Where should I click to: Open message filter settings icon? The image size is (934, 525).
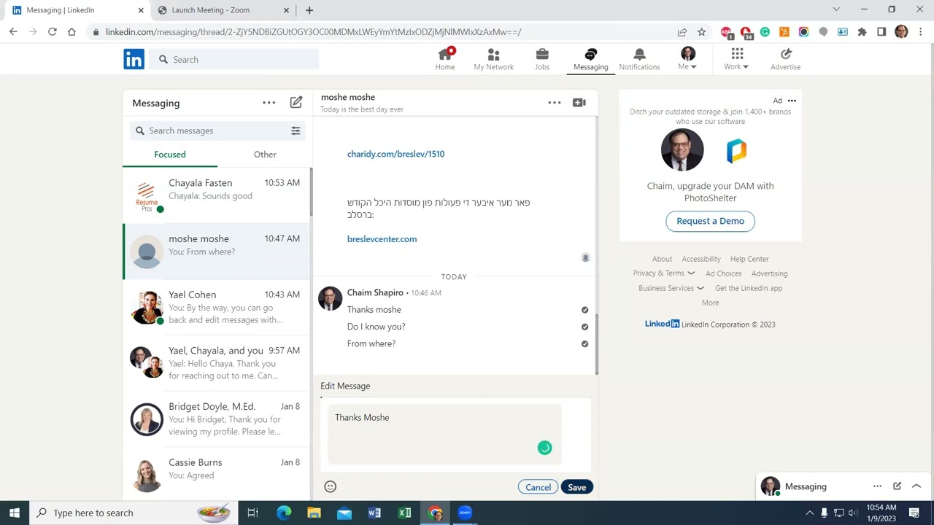click(x=296, y=131)
